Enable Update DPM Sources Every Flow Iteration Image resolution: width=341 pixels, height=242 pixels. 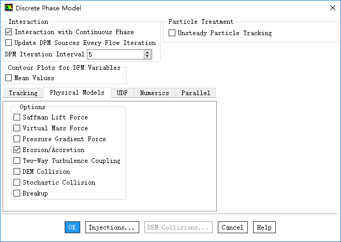tap(8, 43)
